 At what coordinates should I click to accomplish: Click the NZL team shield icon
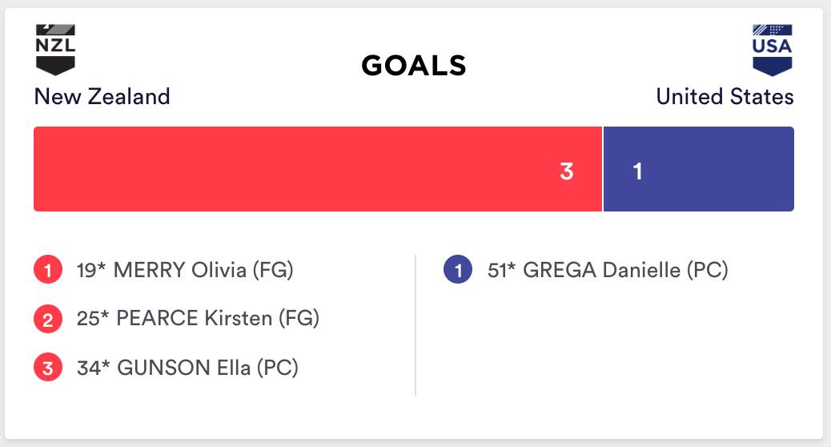click(55, 50)
